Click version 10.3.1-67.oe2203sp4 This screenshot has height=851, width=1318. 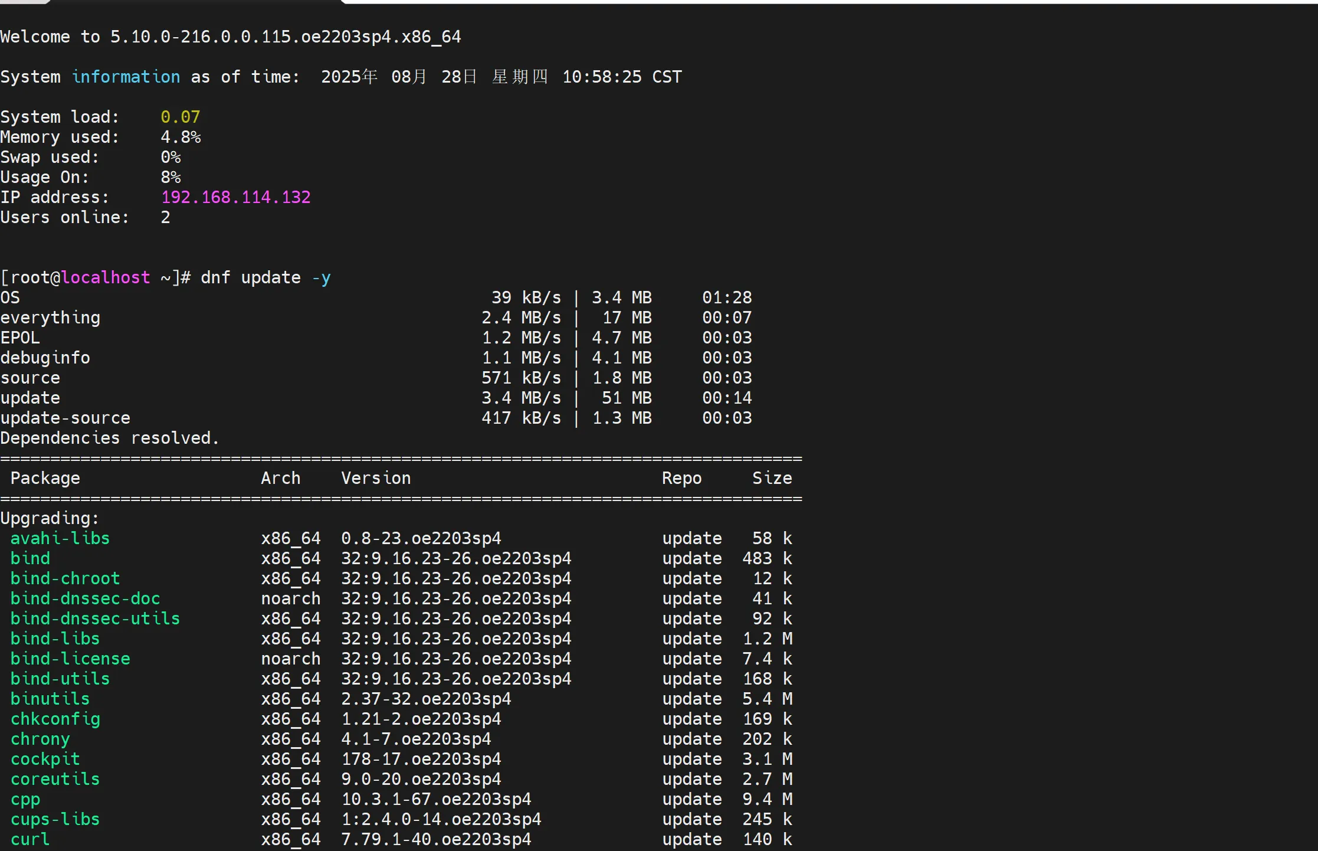436,800
